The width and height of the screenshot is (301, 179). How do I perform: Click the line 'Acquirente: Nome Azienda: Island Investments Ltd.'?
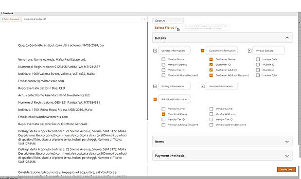[54, 95]
